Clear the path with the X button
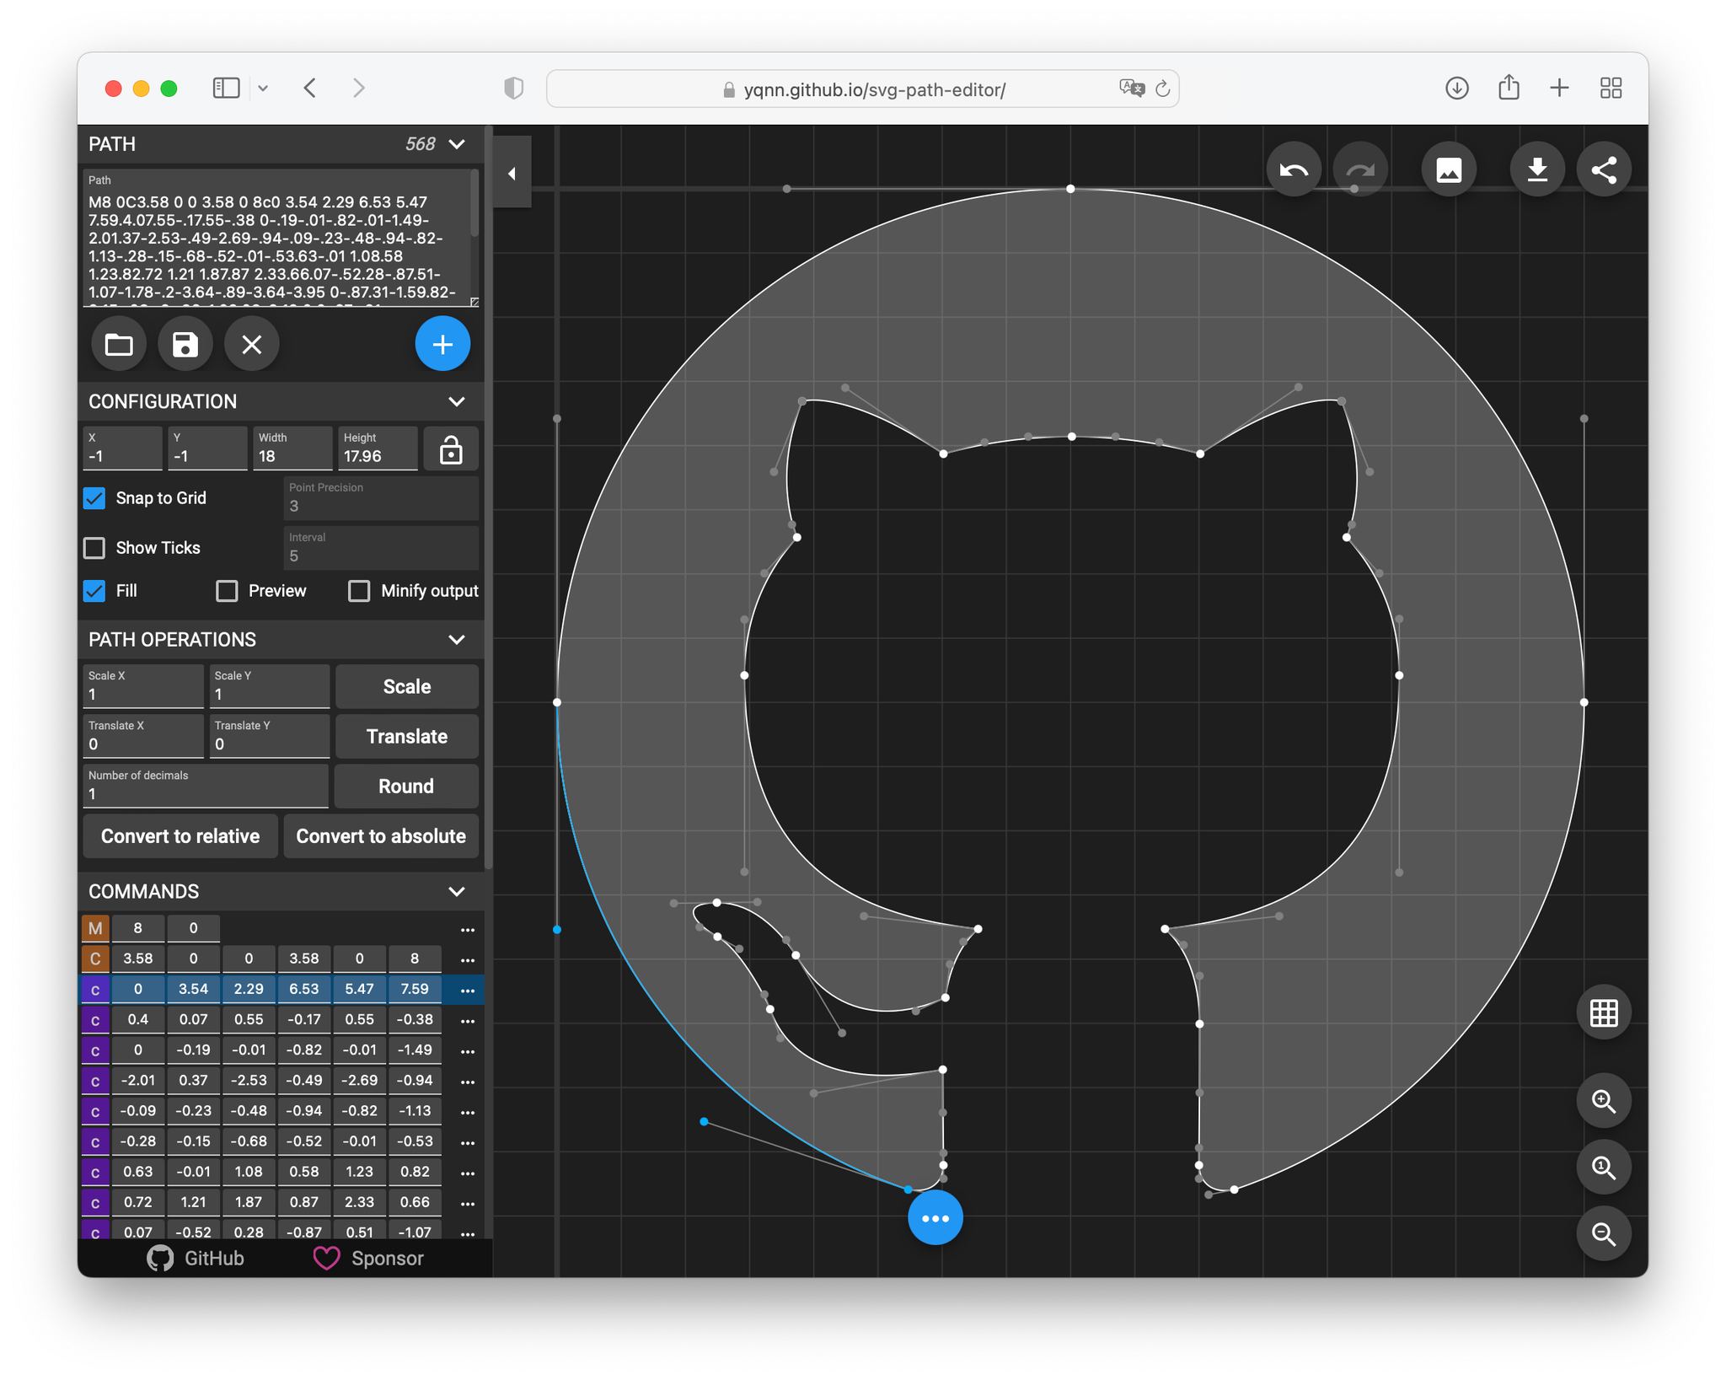The width and height of the screenshot is (1726, 1380). [252, 344]
